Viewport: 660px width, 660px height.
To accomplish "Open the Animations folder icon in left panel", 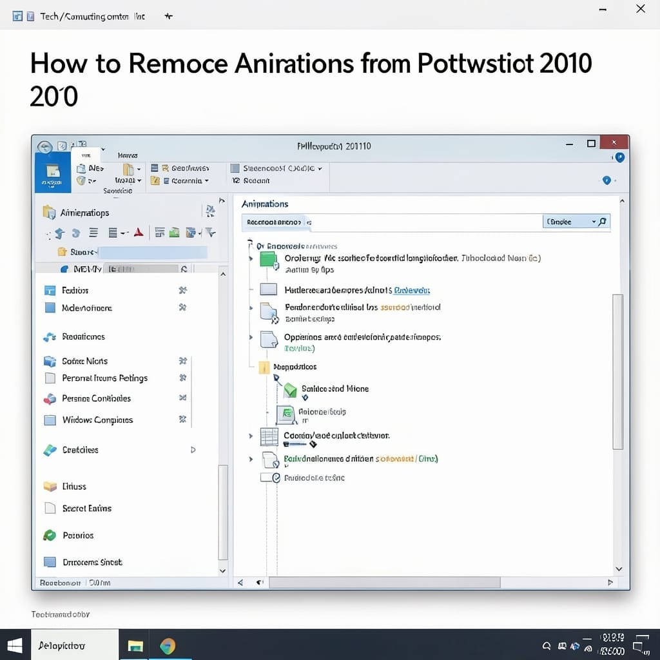I will pyautogui.click(x=49, y=213).
